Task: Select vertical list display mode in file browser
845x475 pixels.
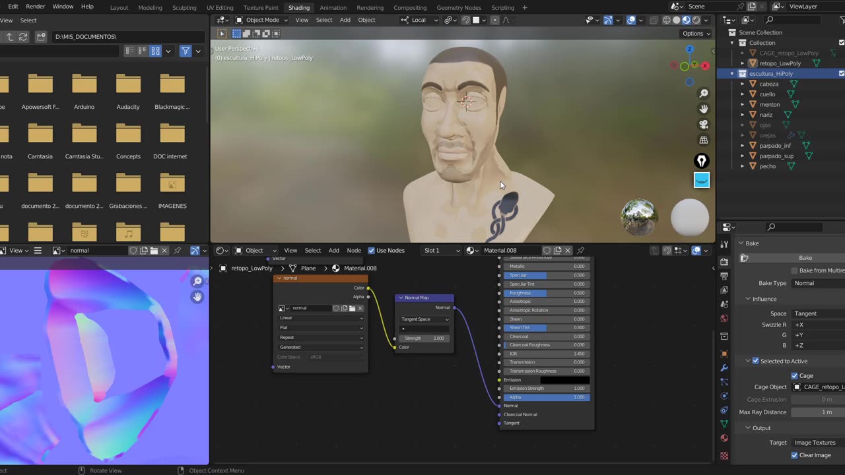Action: (x=130, y=51)
